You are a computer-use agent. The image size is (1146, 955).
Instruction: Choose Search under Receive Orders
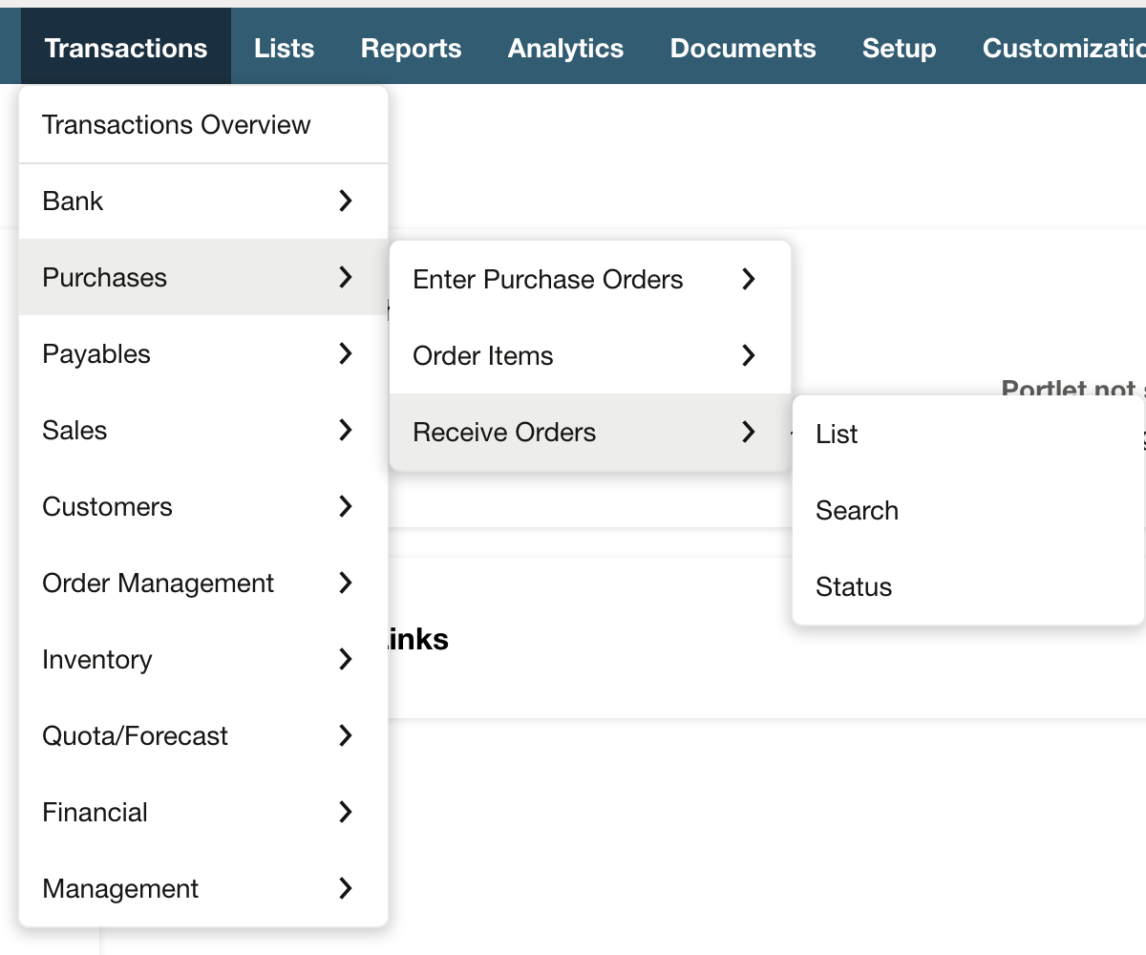pos(968,511)
